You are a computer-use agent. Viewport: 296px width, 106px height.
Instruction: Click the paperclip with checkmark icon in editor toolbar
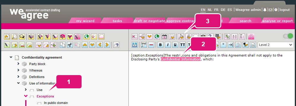click(x=188, y=37)
